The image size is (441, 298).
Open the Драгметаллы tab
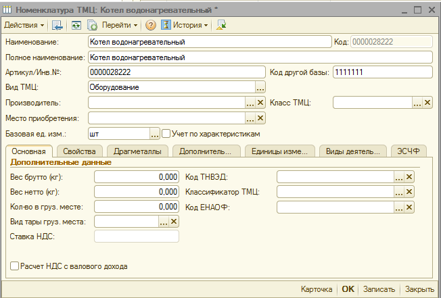tap(138, 151)
